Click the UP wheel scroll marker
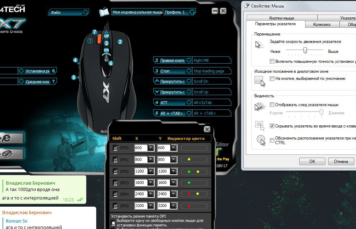The width and height of the screenshot is (356, 229). coord(107,36)
